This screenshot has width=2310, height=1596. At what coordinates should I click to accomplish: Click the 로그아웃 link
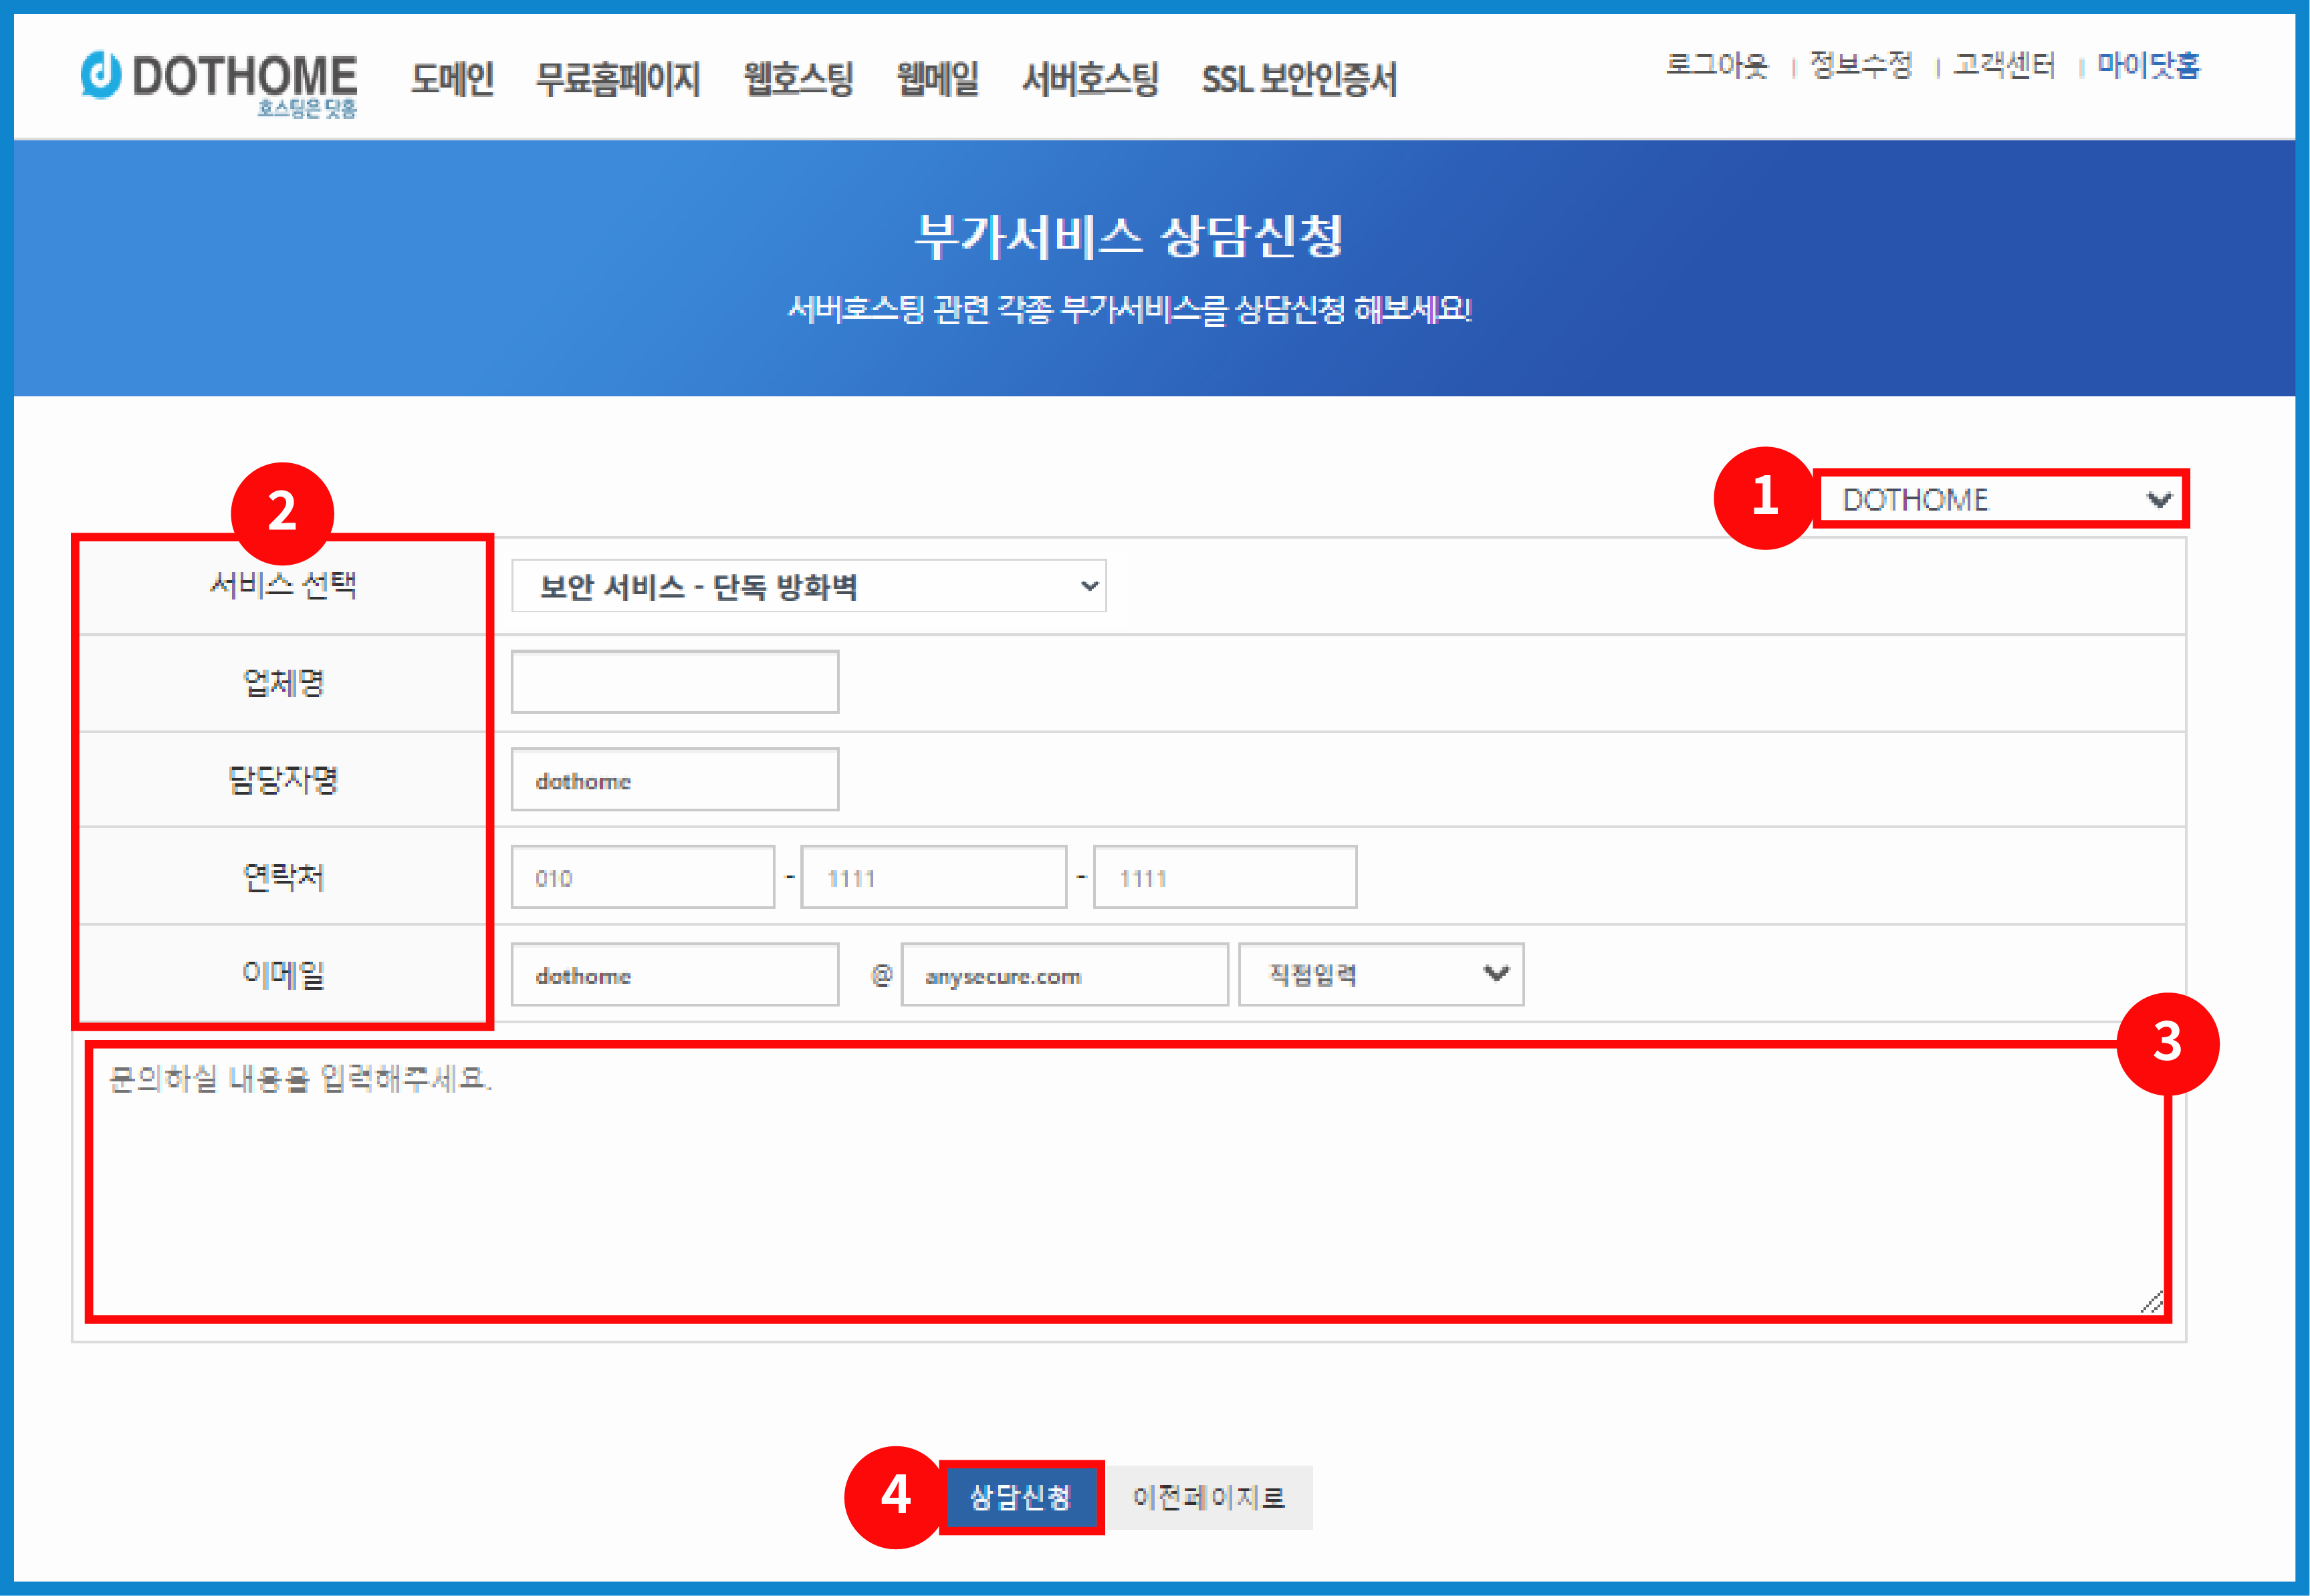pos(1717,66)
